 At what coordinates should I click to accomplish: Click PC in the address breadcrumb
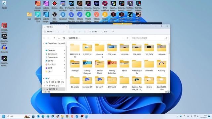coord(64,38)
